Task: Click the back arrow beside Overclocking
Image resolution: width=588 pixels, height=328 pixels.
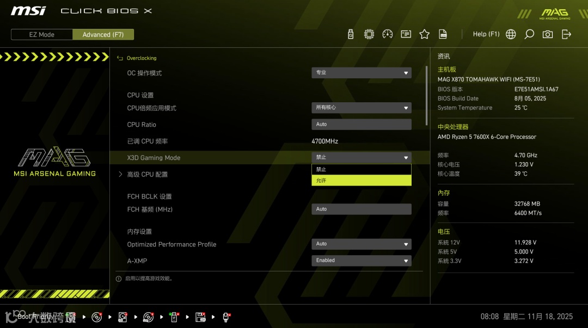Action: tap(120, 58)
